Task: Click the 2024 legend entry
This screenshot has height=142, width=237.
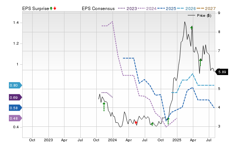Action: click(x=147, y=9)
